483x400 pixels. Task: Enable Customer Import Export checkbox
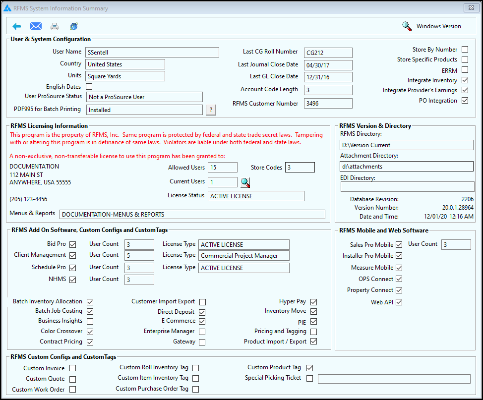coord(202,302)
